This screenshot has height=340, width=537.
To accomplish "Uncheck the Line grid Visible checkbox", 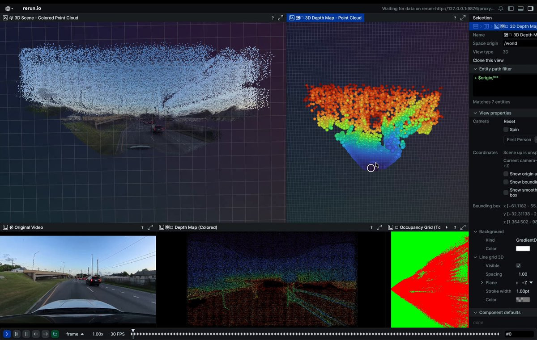I will tap(518, 266).
